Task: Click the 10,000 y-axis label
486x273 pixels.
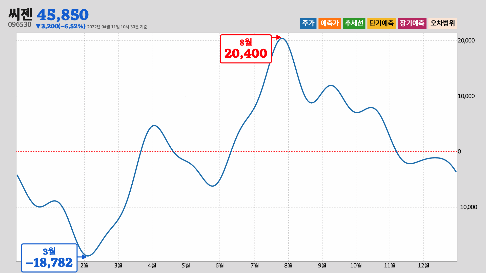Action: coord(466,96)
